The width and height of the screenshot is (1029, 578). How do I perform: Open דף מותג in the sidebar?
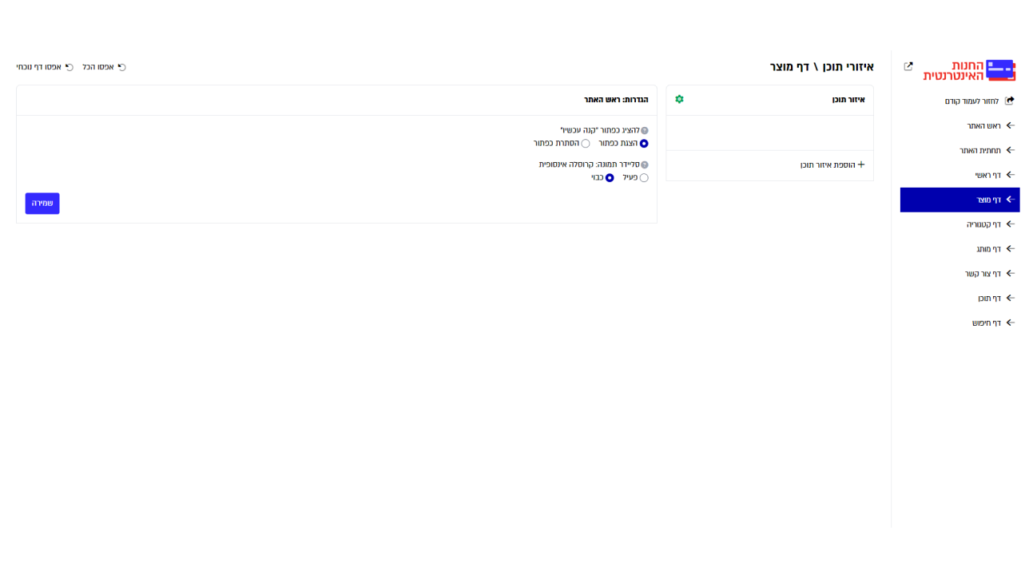point(995,249)
